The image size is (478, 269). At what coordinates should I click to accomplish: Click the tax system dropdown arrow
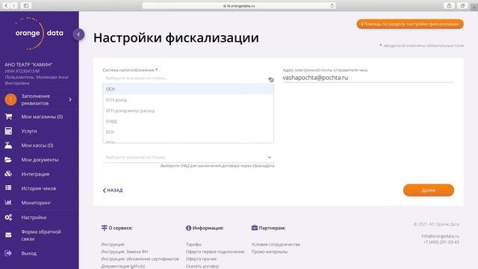point(270,78)
